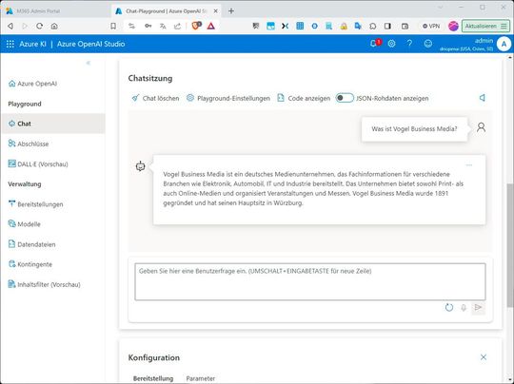Open the more options menu on bot reply
The height and width of the screenshot is (384, 514).
pos(469,165)
